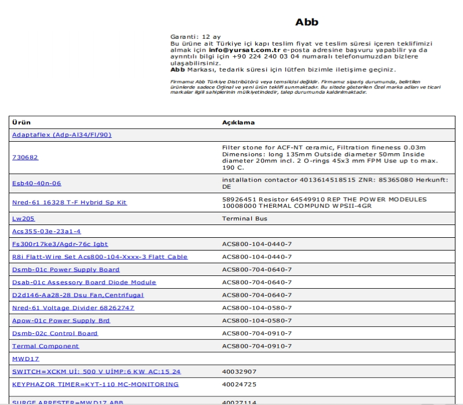The image size is (463, 405).
Task: Follow the MWD17 product link
Action: pyautogui.click(x=25, y=359)
